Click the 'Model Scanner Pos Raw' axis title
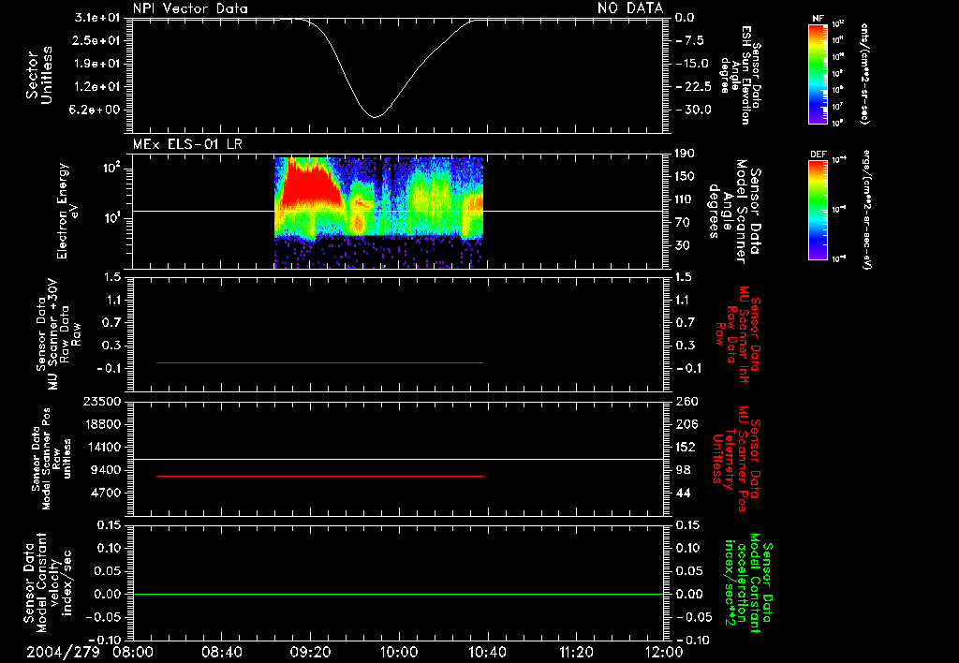959x663 pixels. coord(52,459)
